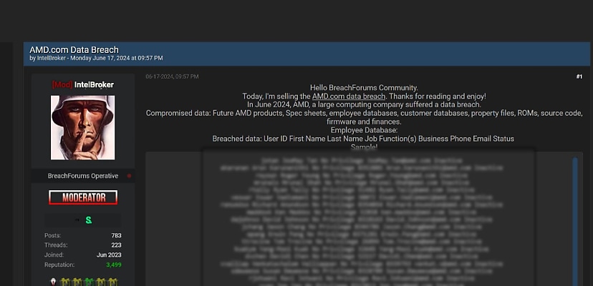Click the BreachForums Operative user title
593x286 pixels.
(x=83, y=176)
